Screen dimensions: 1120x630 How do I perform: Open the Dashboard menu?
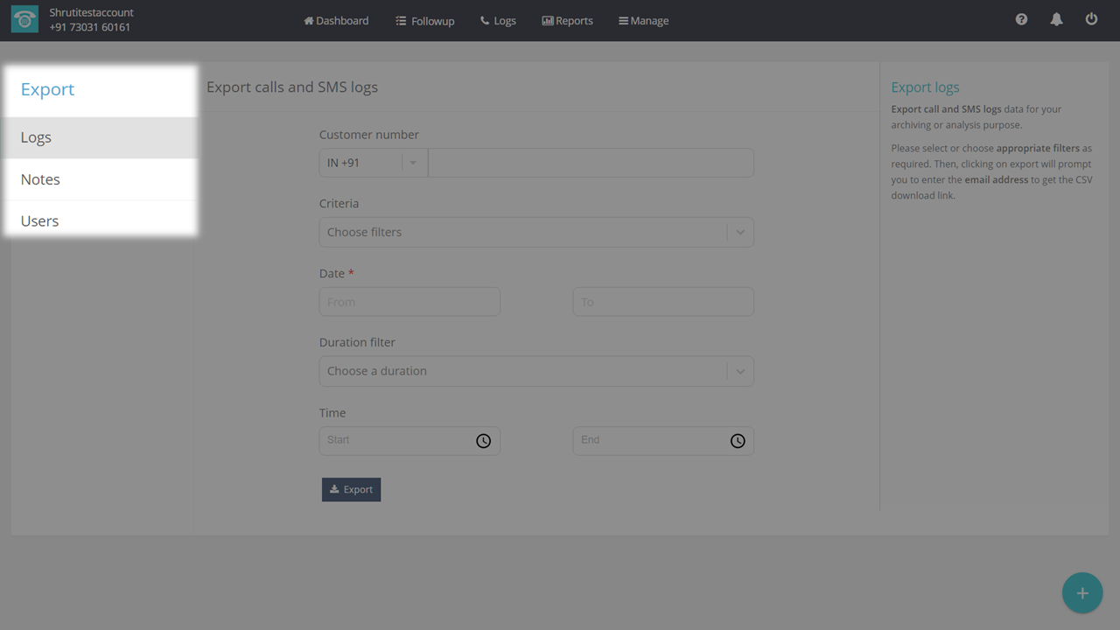(336, 20)
